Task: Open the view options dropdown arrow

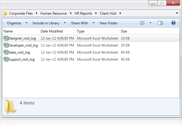Action: click(150, 23)
